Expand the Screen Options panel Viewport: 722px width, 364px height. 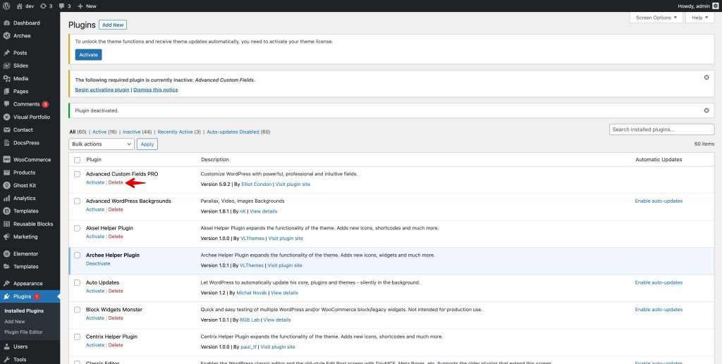coord(656,18)
